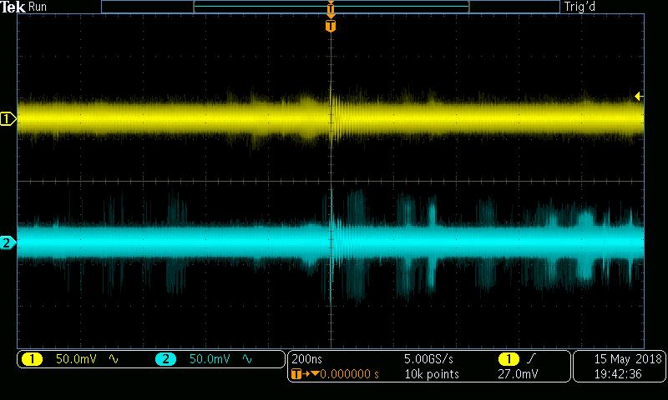This screenshot has width=668, height=400.
Task: Click channel 1 50.0mV scale value
Action: [76, 359]
